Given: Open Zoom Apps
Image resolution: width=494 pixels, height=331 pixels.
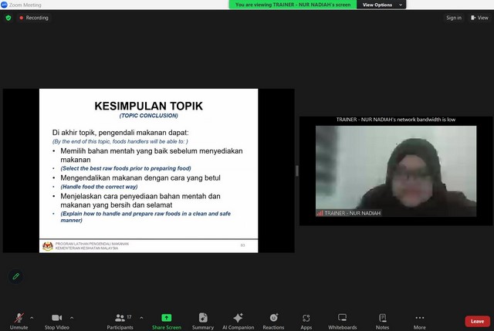Looking at the screenshot, I should coord(306,319).
